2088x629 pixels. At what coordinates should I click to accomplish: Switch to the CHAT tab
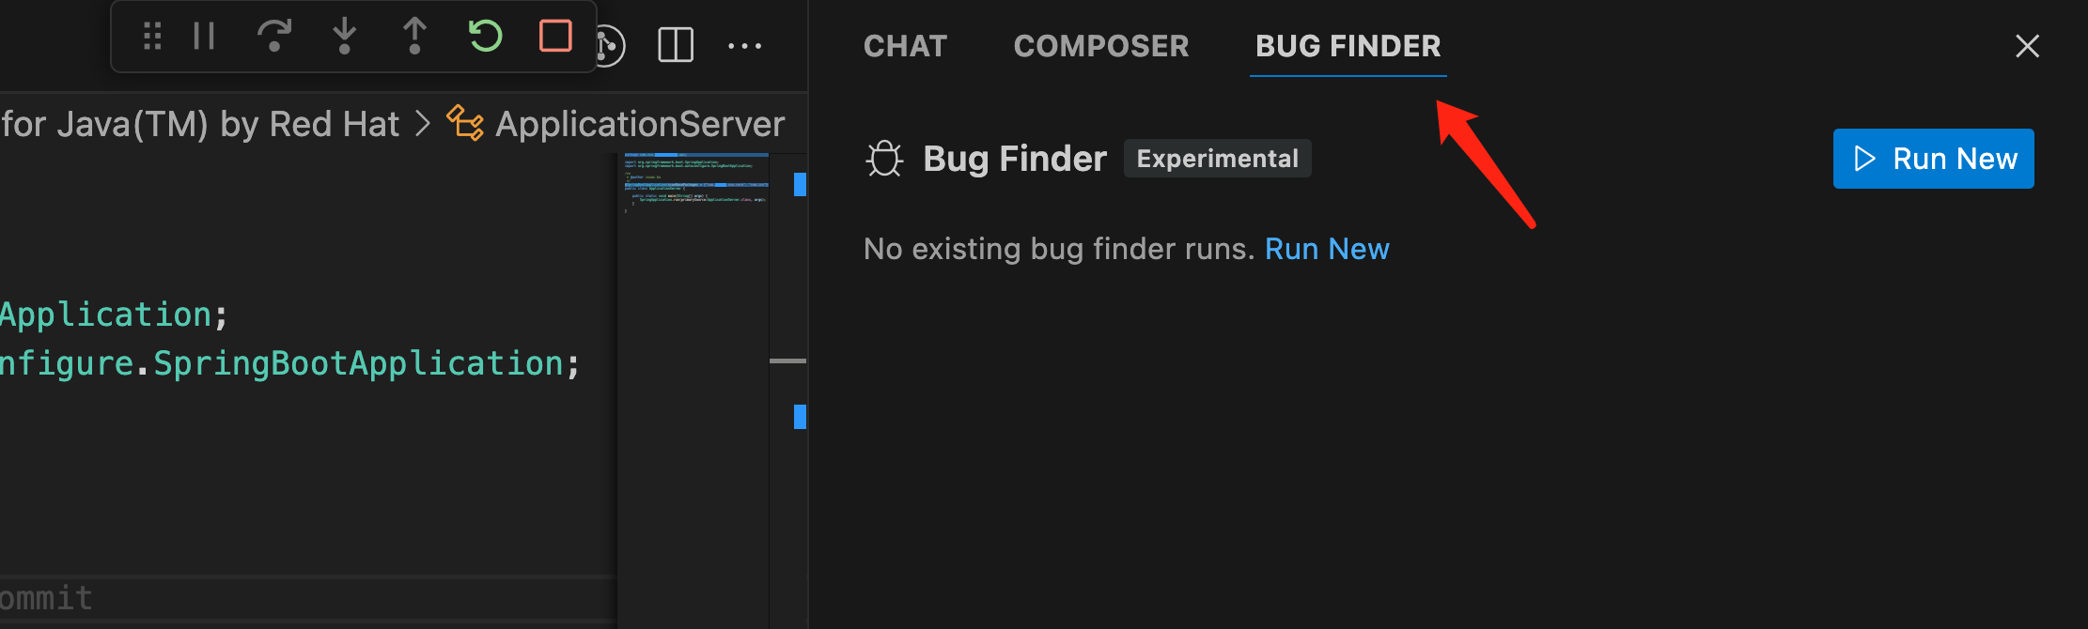coord(905,46)
